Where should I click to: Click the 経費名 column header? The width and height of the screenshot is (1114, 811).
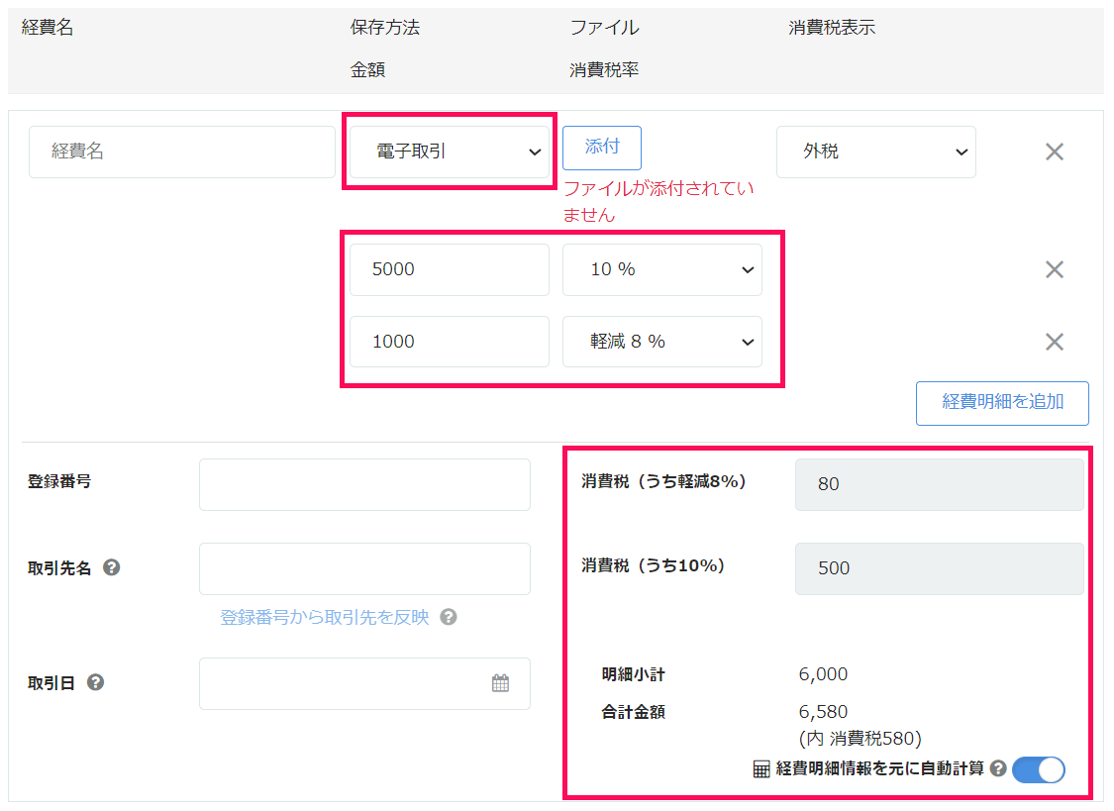tap(48, 28)
